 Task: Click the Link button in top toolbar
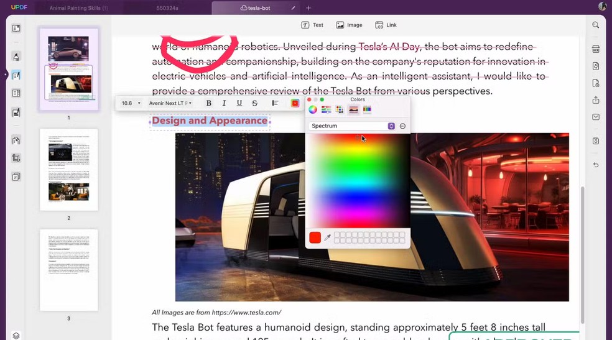(x=386, y=25)
